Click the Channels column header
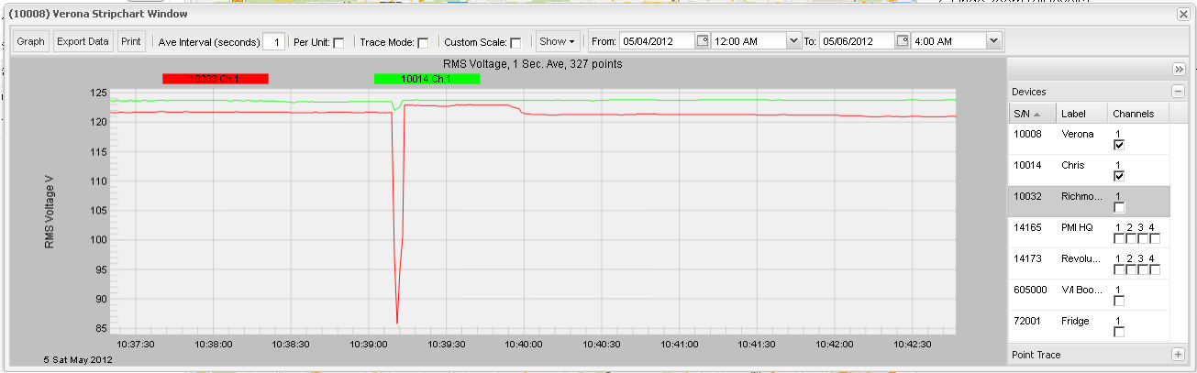This screenshot has width=1197, height=373. (1139, 114)
